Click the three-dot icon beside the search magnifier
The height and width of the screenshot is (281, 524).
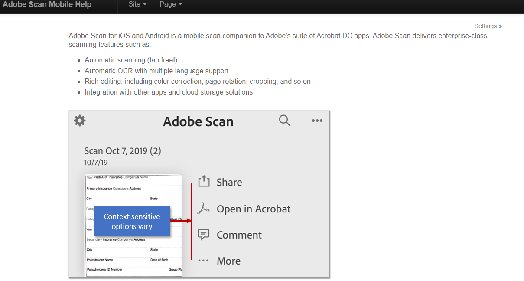pos(317,121)
